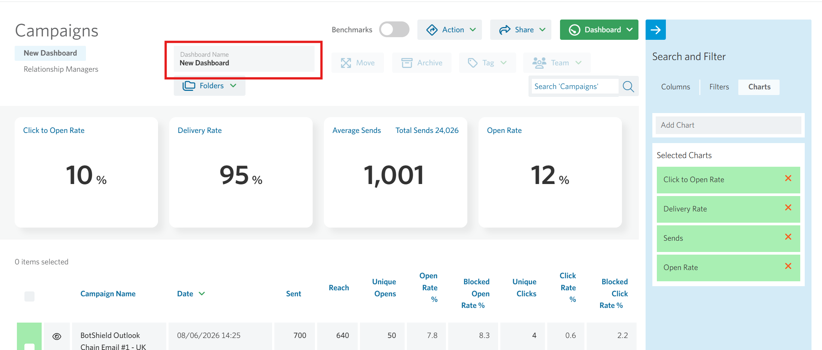Click the Action button label
822x350 pixels.
point(453,30)
